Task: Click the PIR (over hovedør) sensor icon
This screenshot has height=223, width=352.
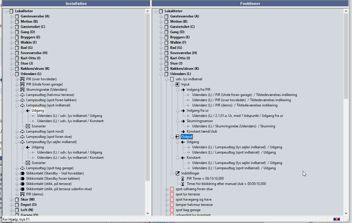Action: pyautogui.click(x=22, y=79)
